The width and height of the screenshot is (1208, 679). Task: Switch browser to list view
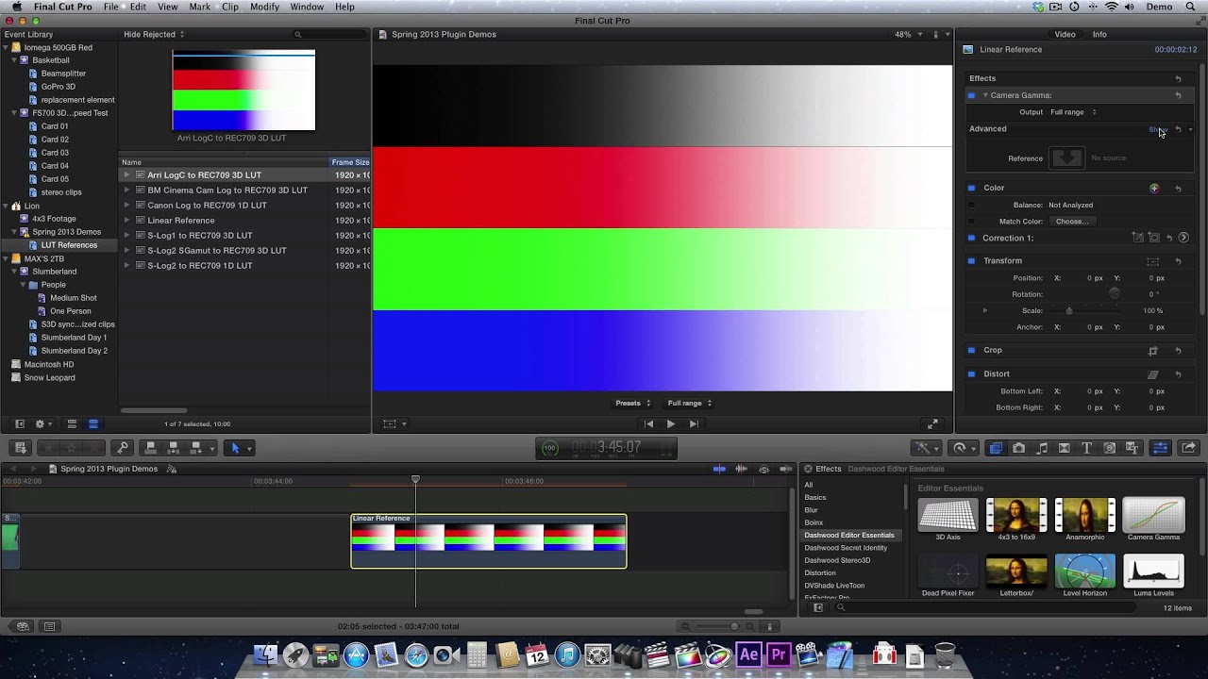tap(92, 424)
